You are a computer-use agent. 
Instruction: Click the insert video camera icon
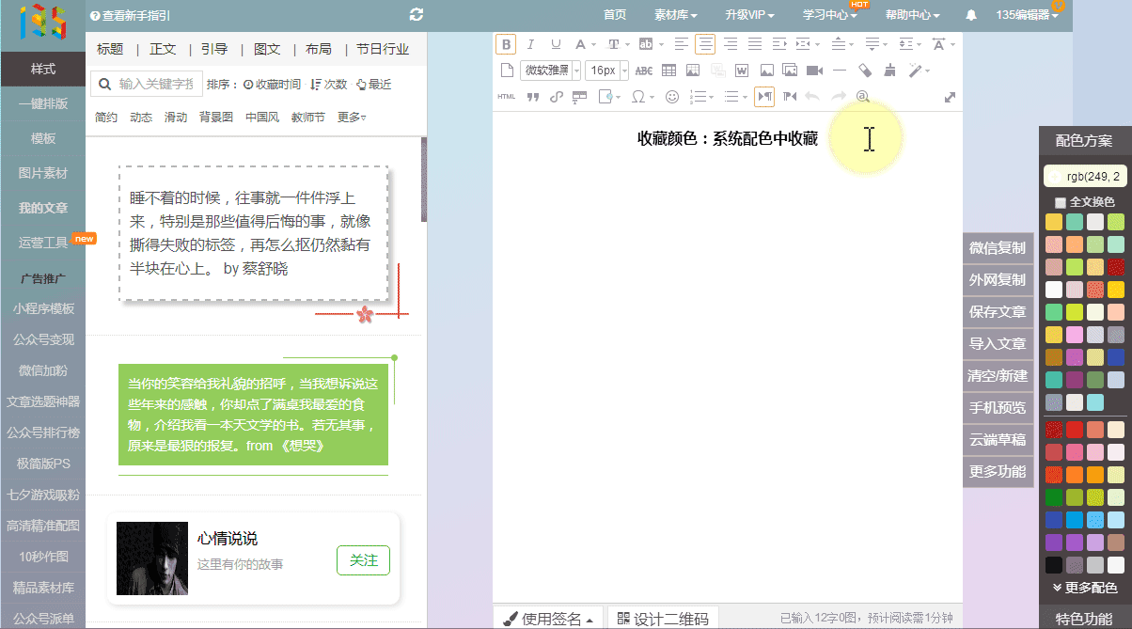[x=814, y=71]
